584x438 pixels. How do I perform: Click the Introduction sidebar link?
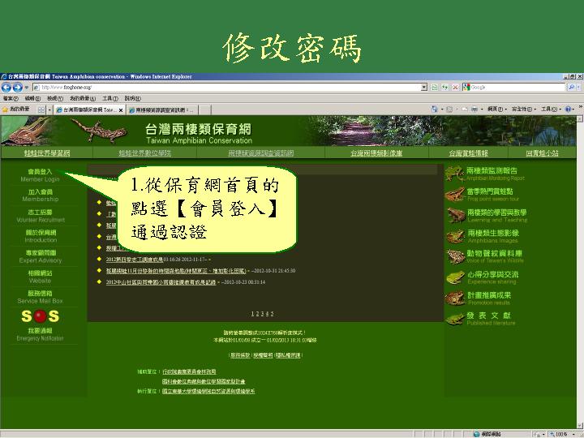pos(41,236)
